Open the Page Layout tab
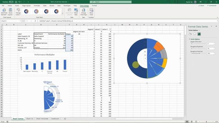 click(x=26, y=5)
